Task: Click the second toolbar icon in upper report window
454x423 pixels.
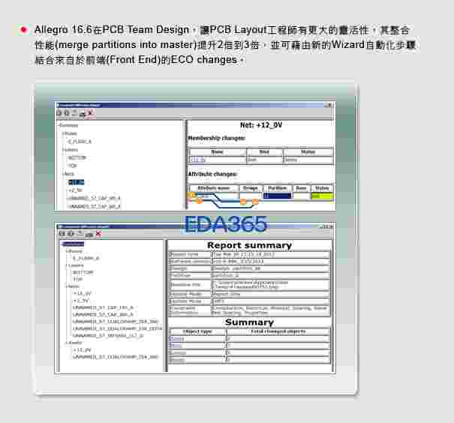Action: click(x=67, y=112)
